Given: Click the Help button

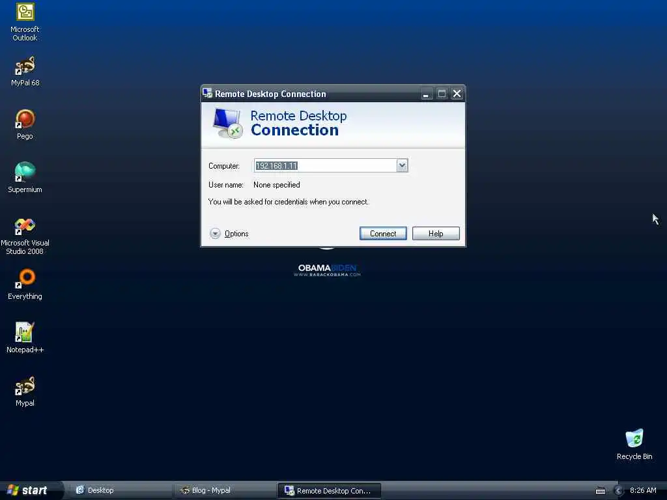Looking at the screenshot, I should pyautogui.click(x=436, y=234).
